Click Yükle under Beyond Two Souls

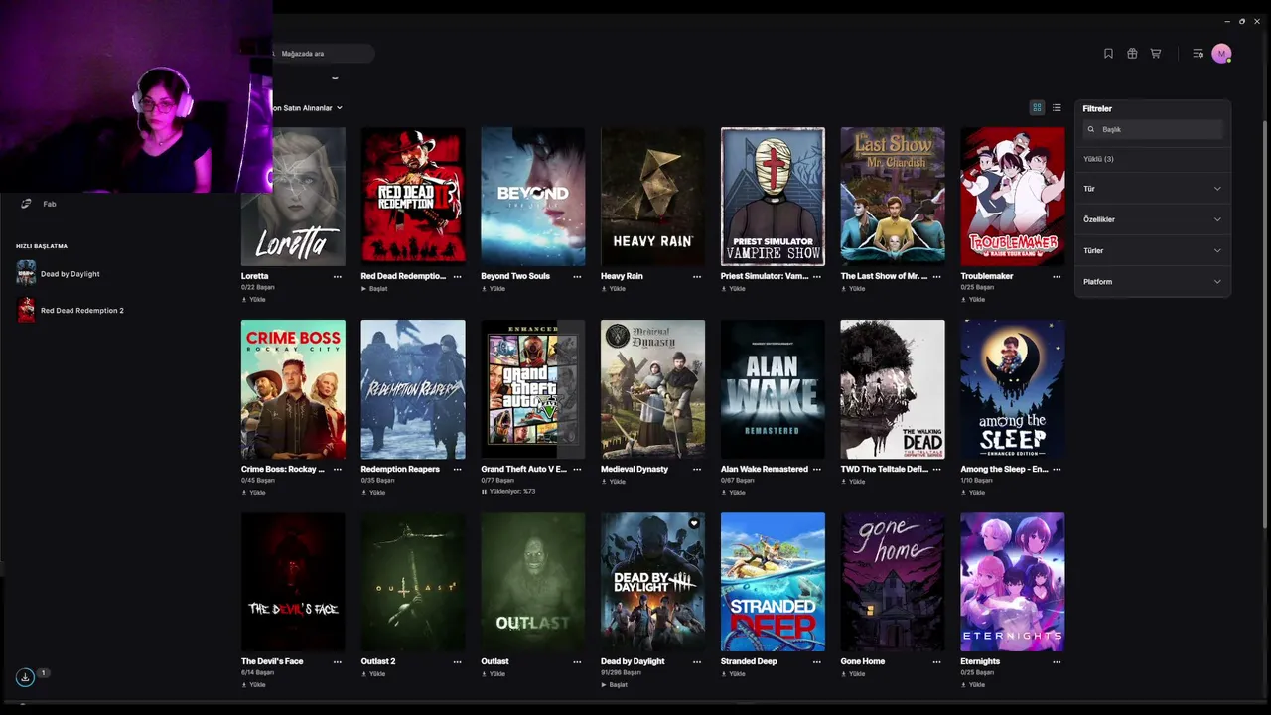coord(494,289)
